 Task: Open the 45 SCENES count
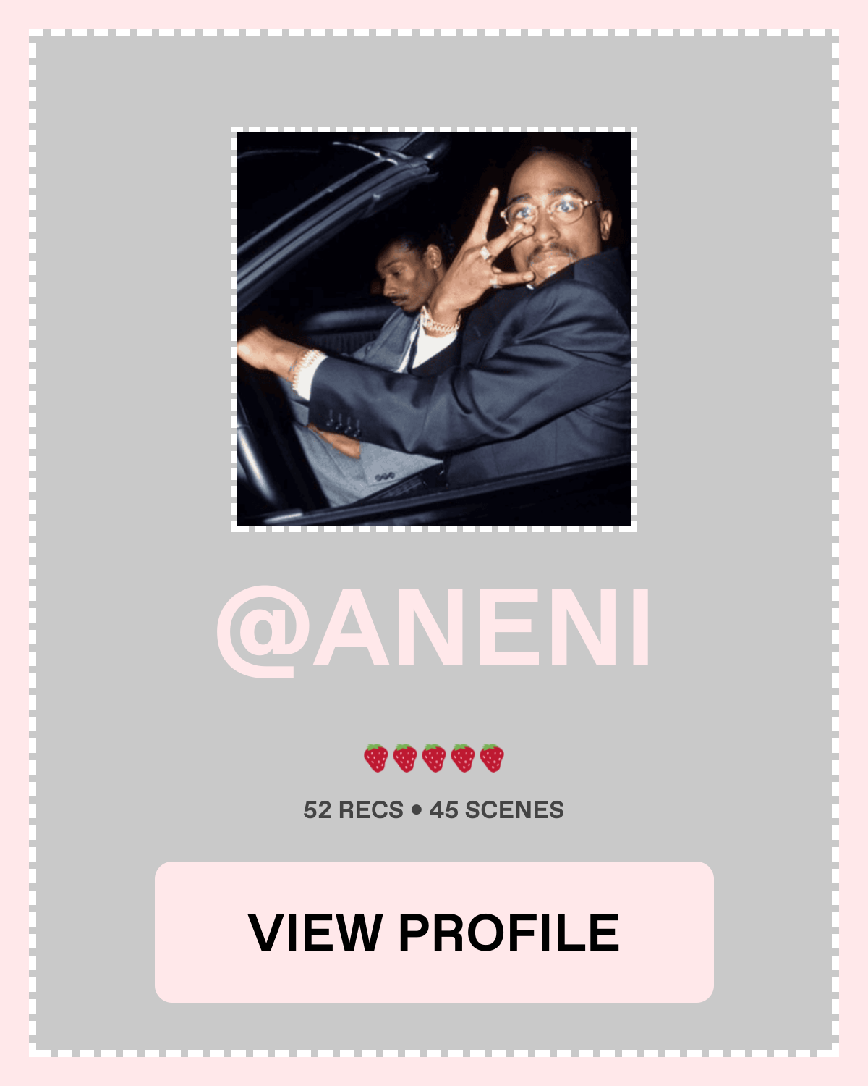tap(496, 809)
